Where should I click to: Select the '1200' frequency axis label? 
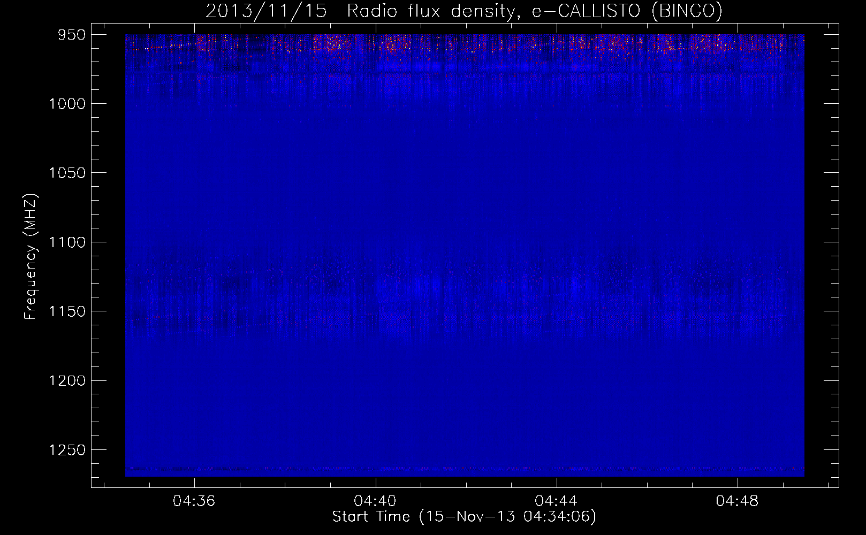[x=67, y=380]
